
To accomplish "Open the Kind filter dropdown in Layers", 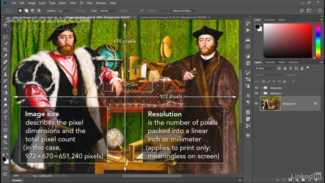I will pyautogui.click(x=265, y=68).
